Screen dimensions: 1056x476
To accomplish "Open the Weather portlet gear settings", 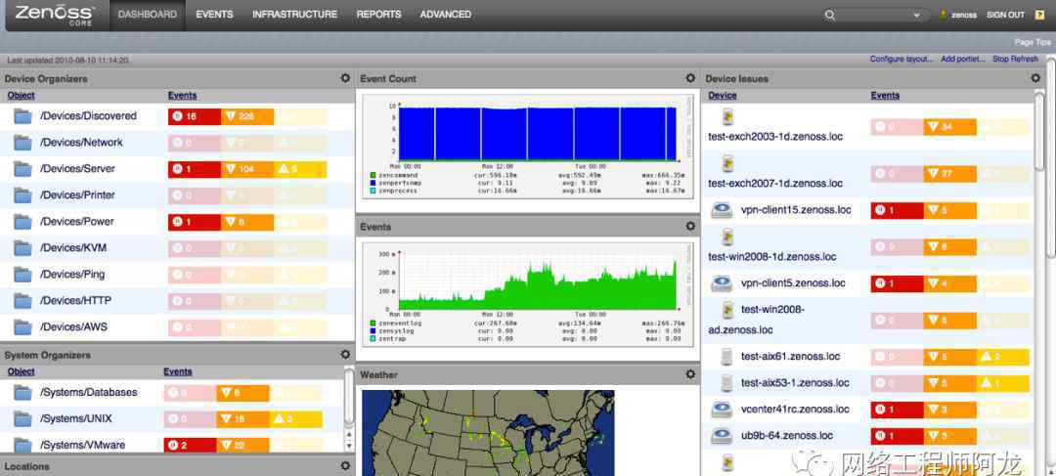I will click(690, 373).
